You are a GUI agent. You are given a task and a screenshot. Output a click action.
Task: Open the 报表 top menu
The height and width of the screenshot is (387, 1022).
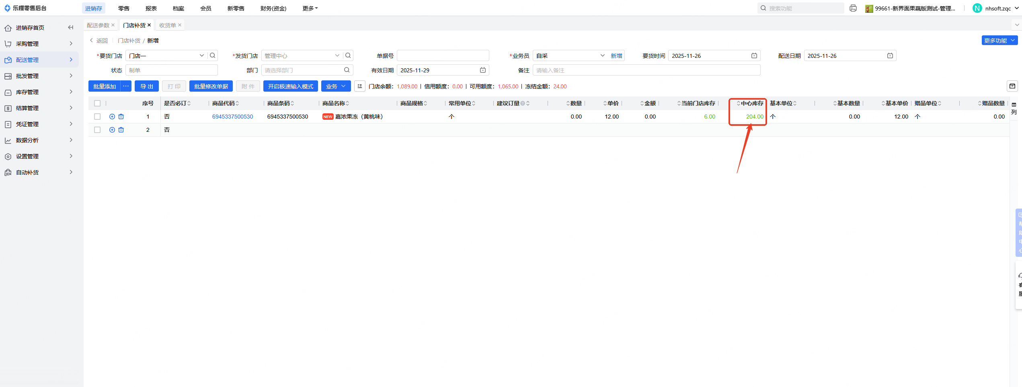tap(151, 8)
